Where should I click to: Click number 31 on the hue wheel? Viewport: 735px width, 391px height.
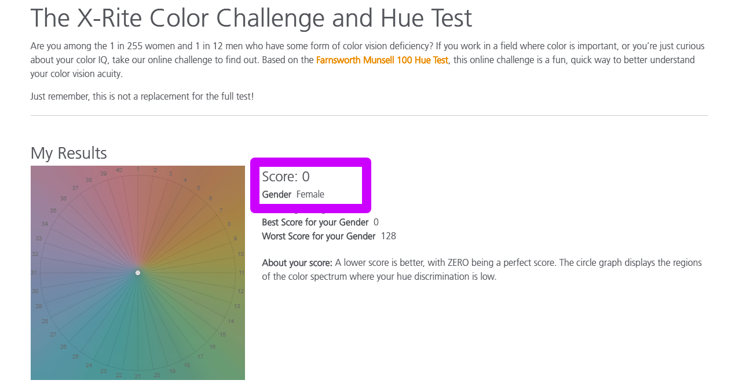coord(34,273)
